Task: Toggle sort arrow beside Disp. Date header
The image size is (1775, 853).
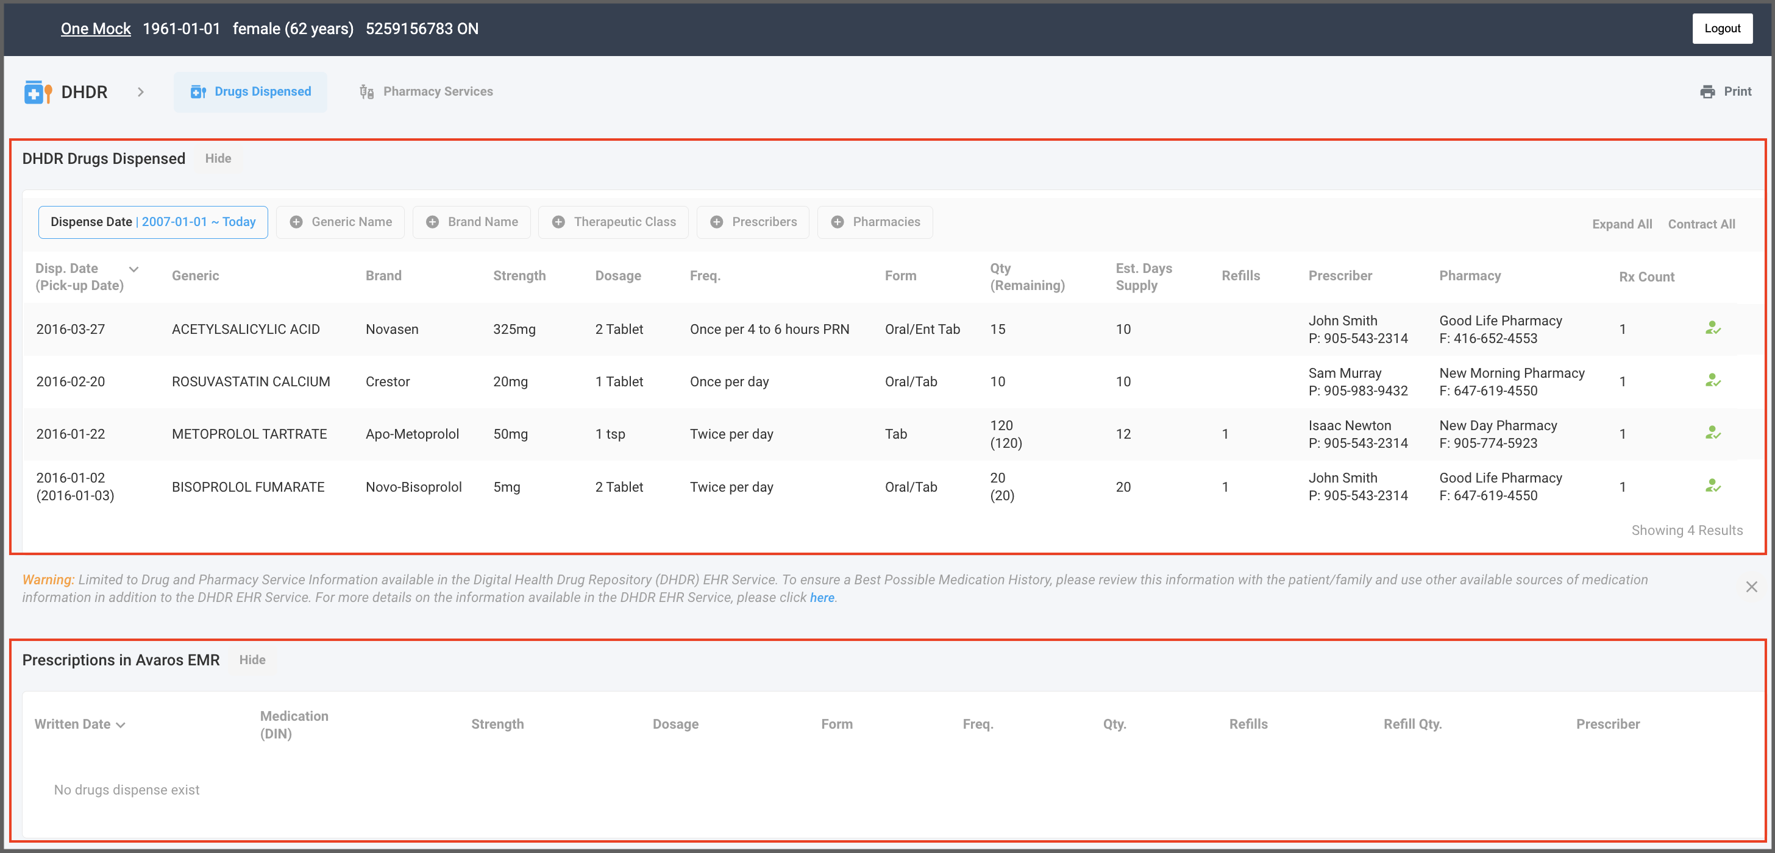Action: point(134,269)
